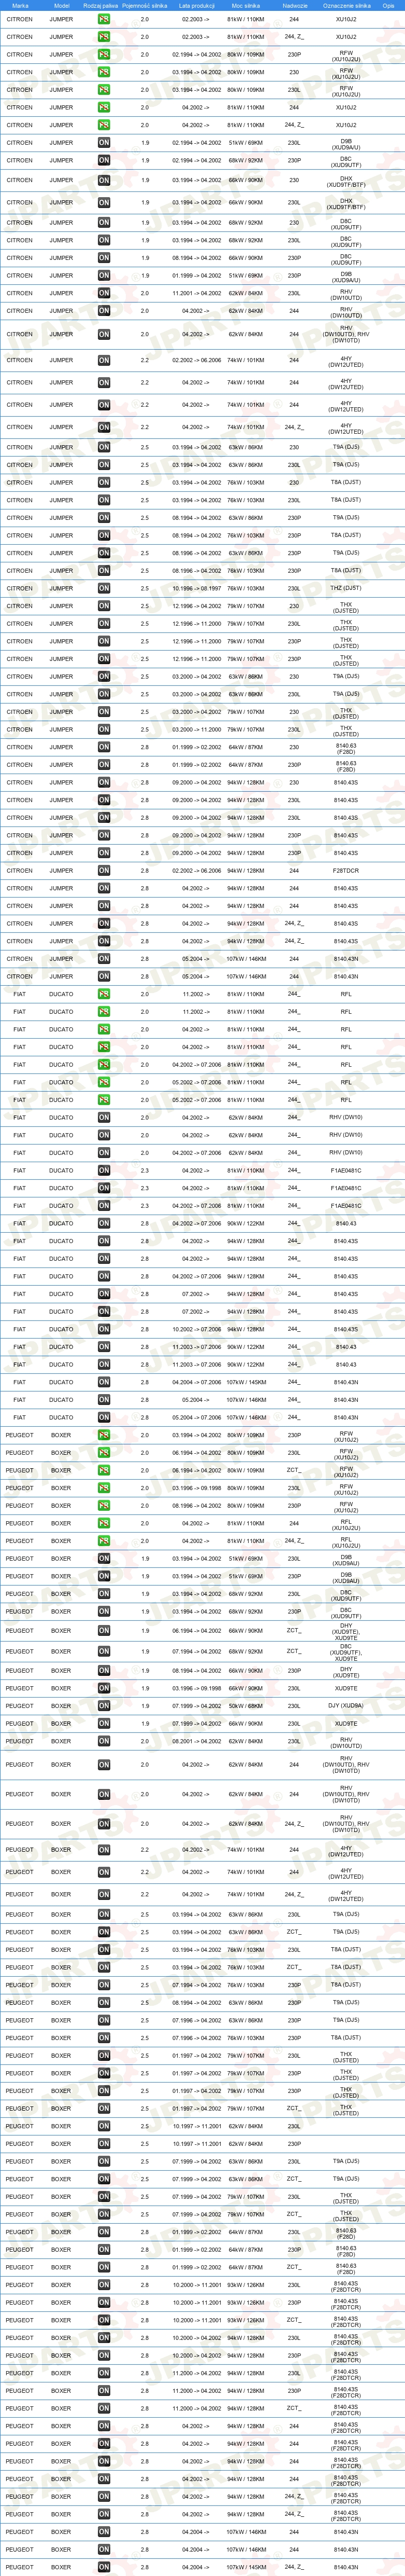Click 2.3 capacity in Fiat 04.2002->07.2006 row

144,1206
